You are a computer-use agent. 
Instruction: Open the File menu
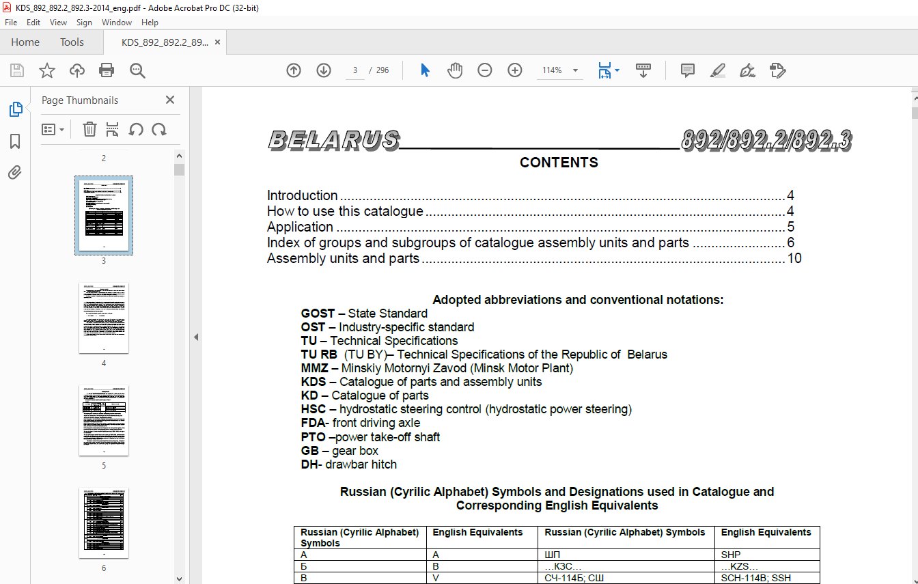(x=11, y=23)
